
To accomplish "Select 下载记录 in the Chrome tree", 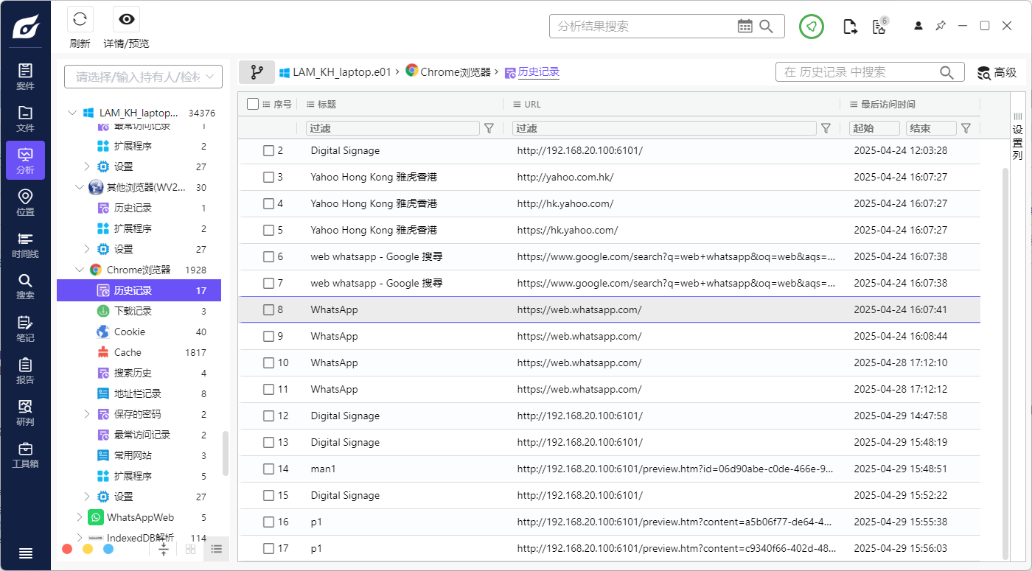I will (x=139, y=311).
